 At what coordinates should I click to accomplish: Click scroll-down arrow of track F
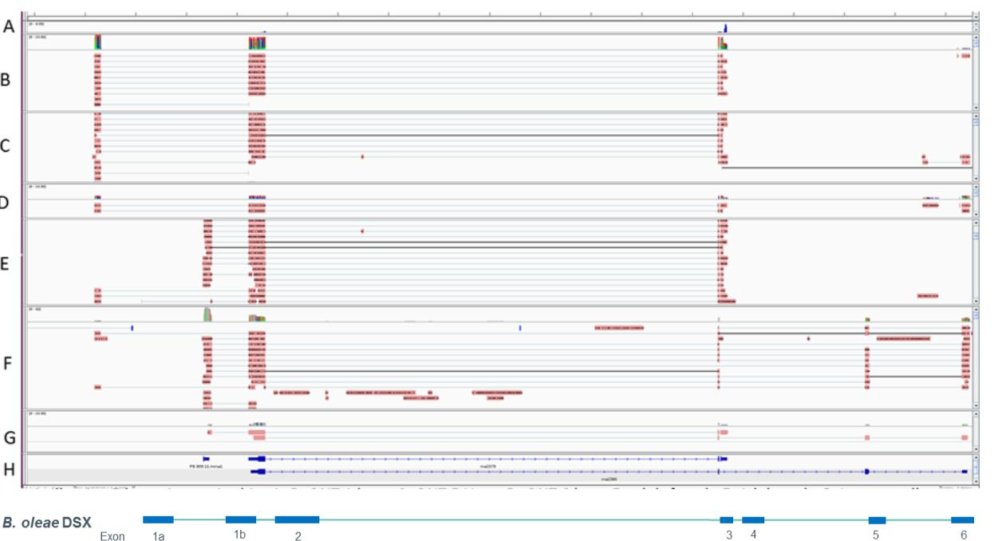(x=977, y=406)
